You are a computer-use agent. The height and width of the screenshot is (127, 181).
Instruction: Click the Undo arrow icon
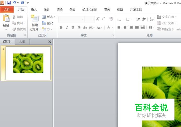(14, 3)
